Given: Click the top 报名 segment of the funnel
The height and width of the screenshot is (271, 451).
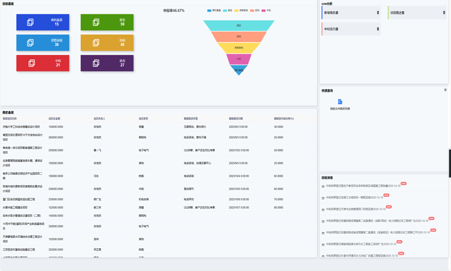Looking at the screenshot, I should (239, 26).
